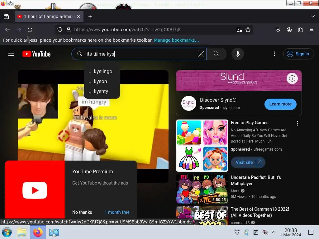The image size is (319, 239).
Task: Select the kyson search suggestion
Action: coord(102,81)
